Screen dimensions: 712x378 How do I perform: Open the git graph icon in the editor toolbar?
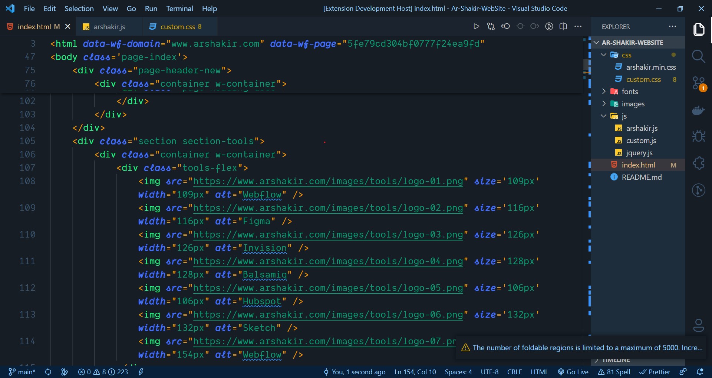[549, 26]
